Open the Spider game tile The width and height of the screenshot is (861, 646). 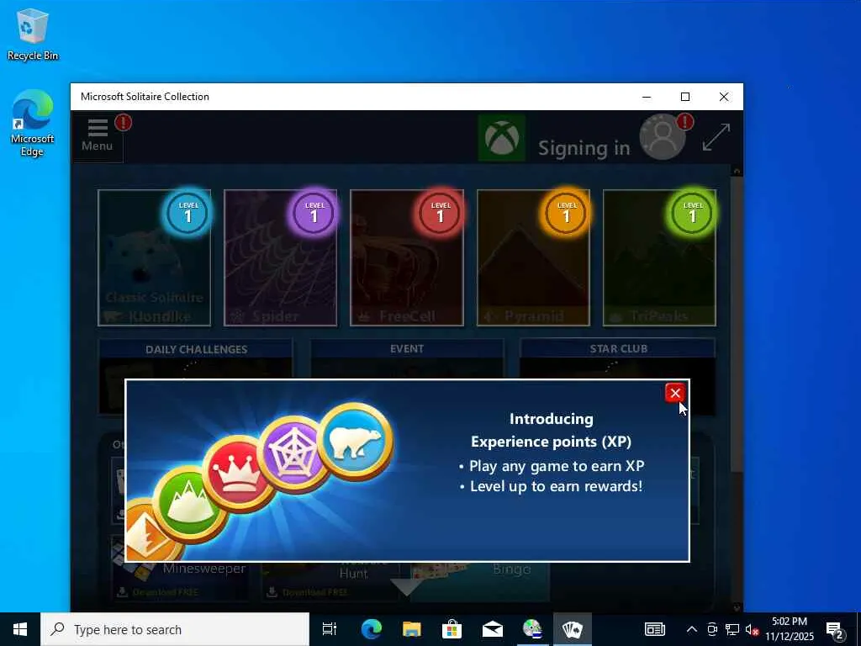281,257
